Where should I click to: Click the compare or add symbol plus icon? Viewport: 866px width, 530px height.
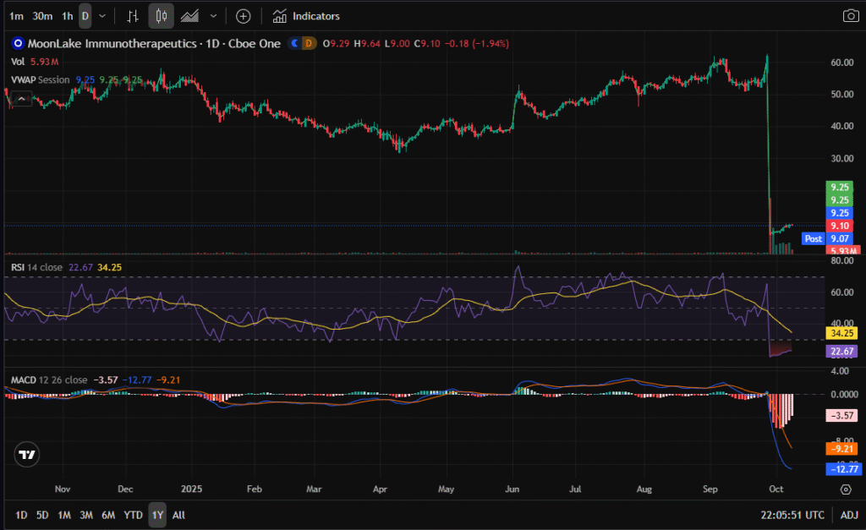coord(243,16)
